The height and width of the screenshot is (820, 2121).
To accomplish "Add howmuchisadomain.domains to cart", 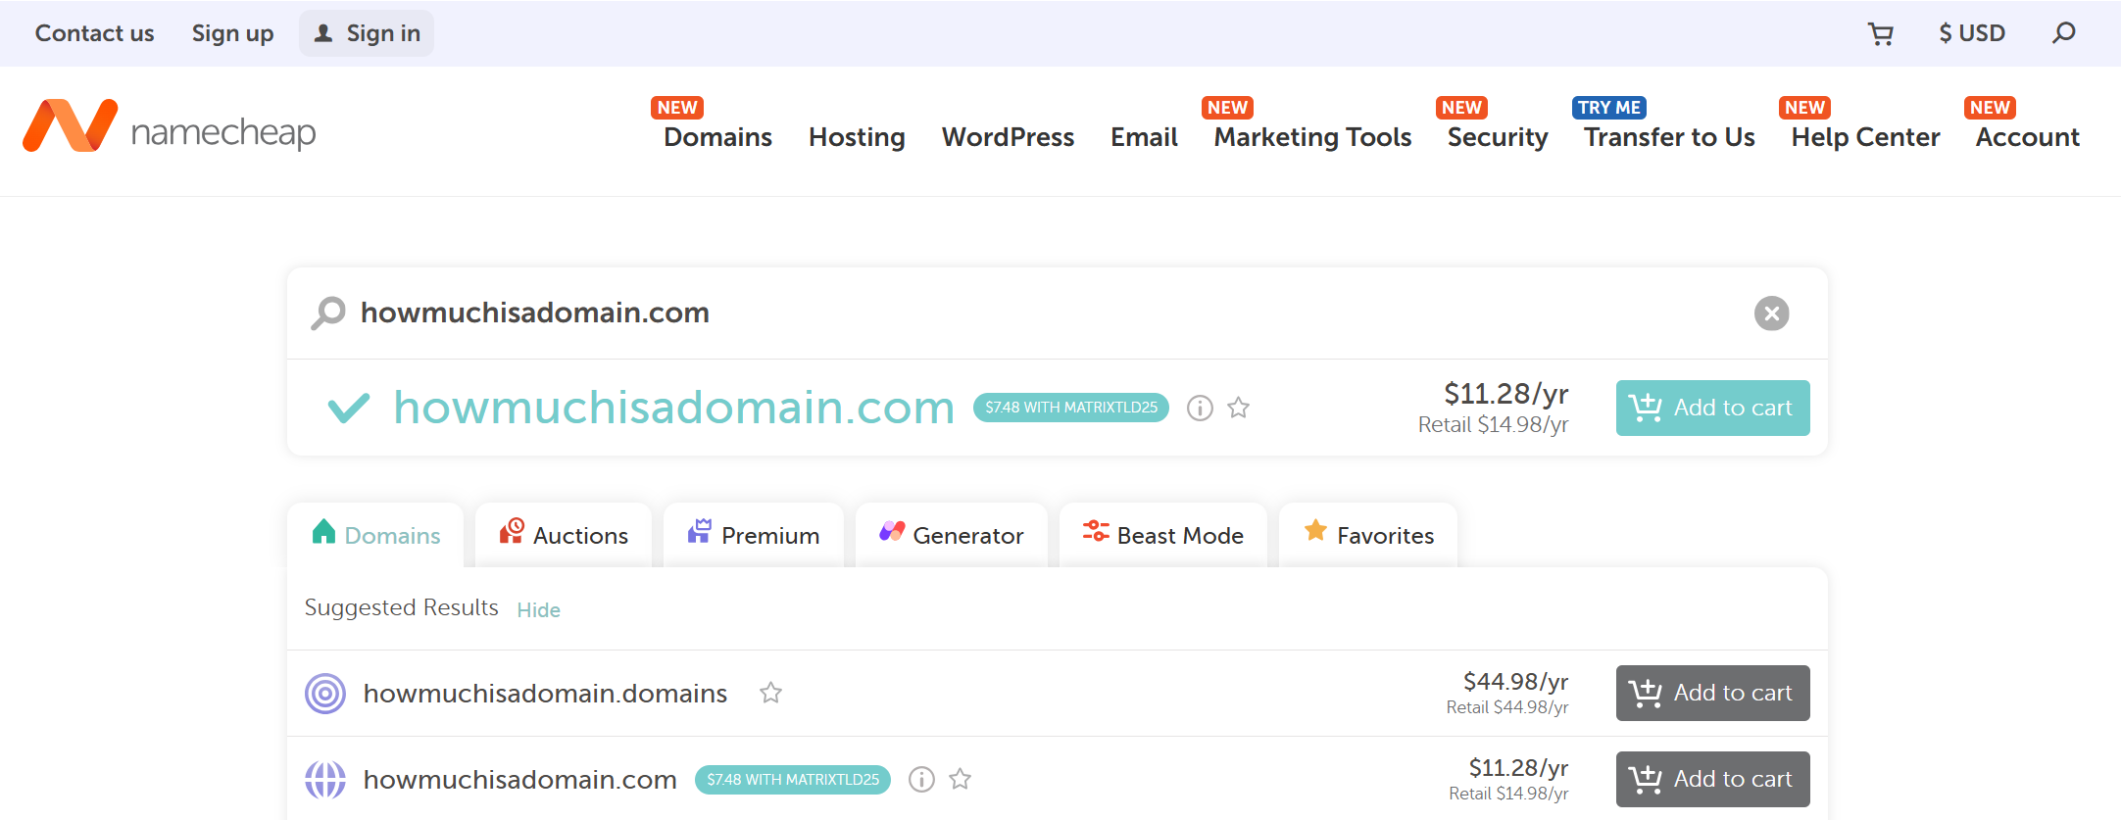I will point(1712,693).
